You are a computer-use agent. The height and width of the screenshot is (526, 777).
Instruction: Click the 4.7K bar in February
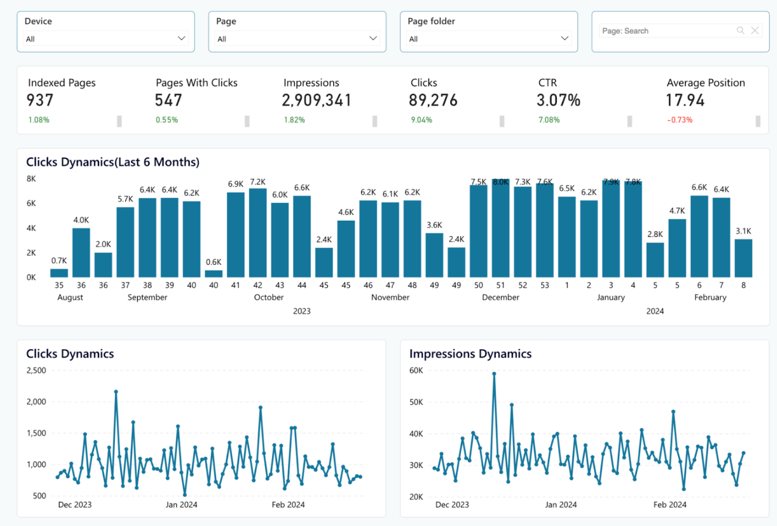tap(677, 248)
